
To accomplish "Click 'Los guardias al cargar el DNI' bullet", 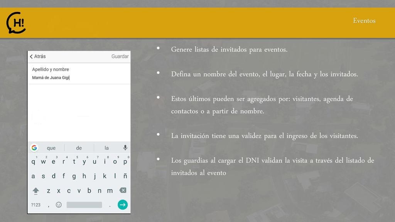I will click(x=273, y=166).
